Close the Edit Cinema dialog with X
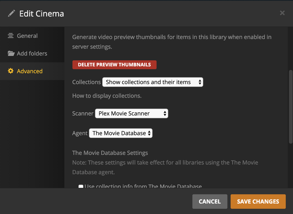The height and width of the screenshot is (214, 293). [x=282, y=13]
